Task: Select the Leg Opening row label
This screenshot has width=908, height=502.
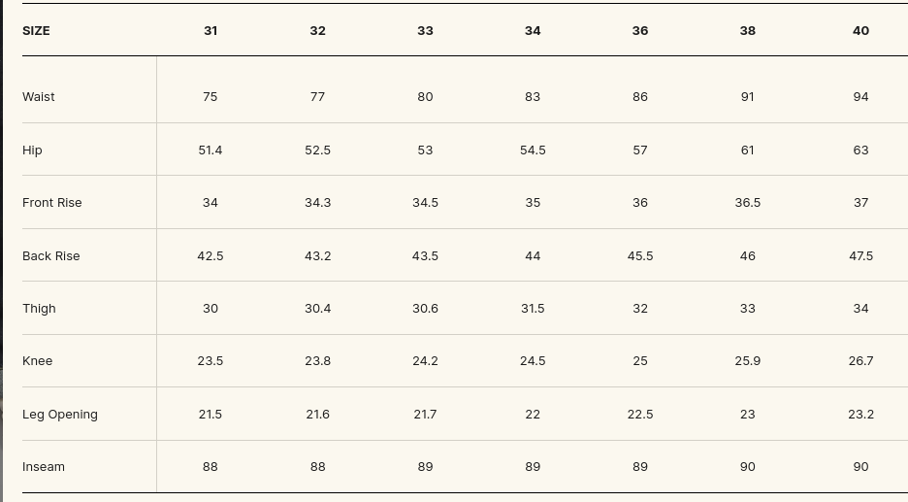Action: 59,415
